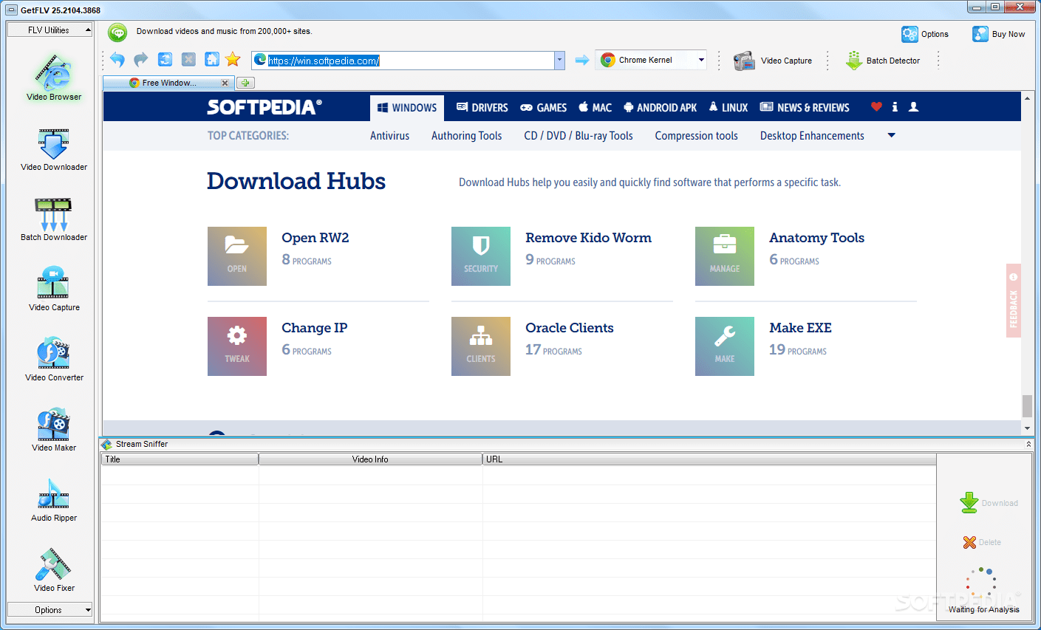Select the Video Downloader tool
This screenshot has width=1041, height=630.
pyautogui.click(x=52, y=147)
